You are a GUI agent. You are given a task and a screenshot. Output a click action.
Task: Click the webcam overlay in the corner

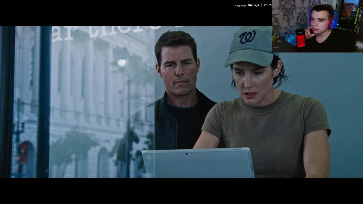pos(317,26)
